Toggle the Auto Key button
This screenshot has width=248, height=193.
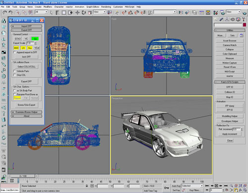(176, 186)
